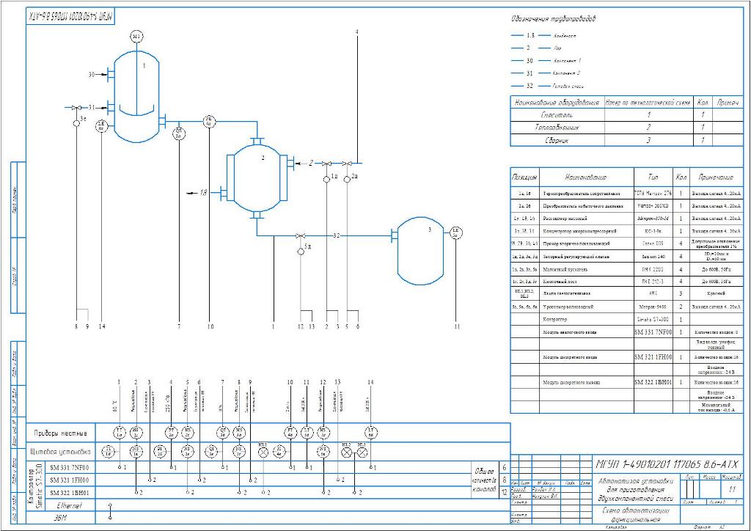The height and width of the screenshot is (531, 751).
Task: Click the QT 3а instrument circle
Action: 223,433
